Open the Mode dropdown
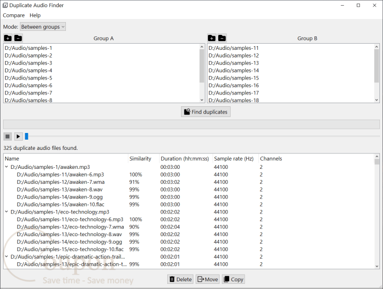Viewport: 383px width, 289px height. 43,27
